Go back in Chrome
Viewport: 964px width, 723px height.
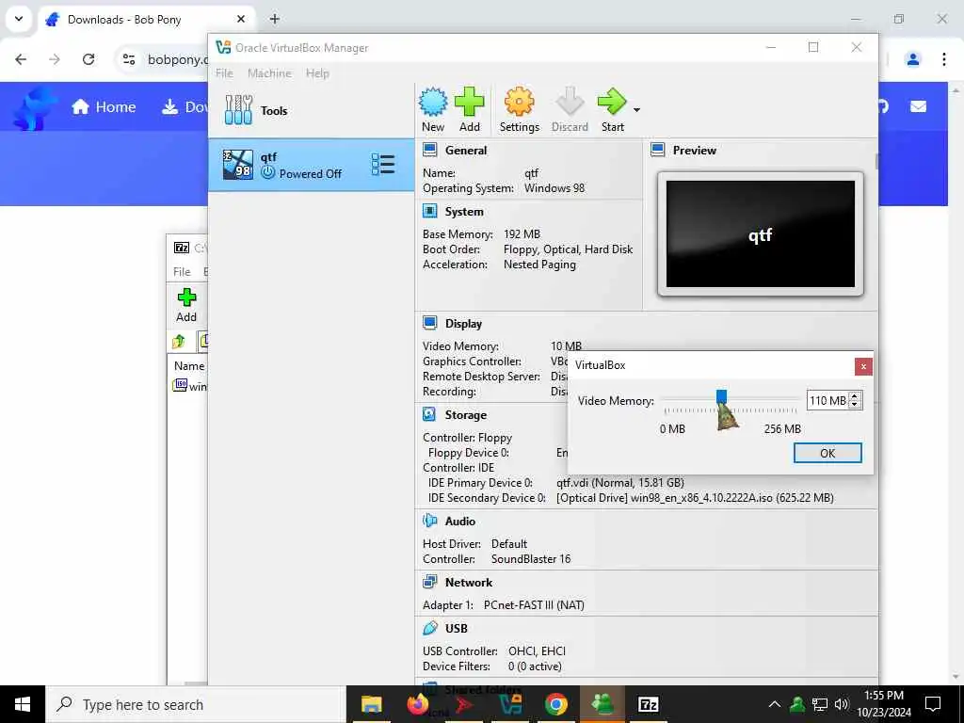click(21, 59)
